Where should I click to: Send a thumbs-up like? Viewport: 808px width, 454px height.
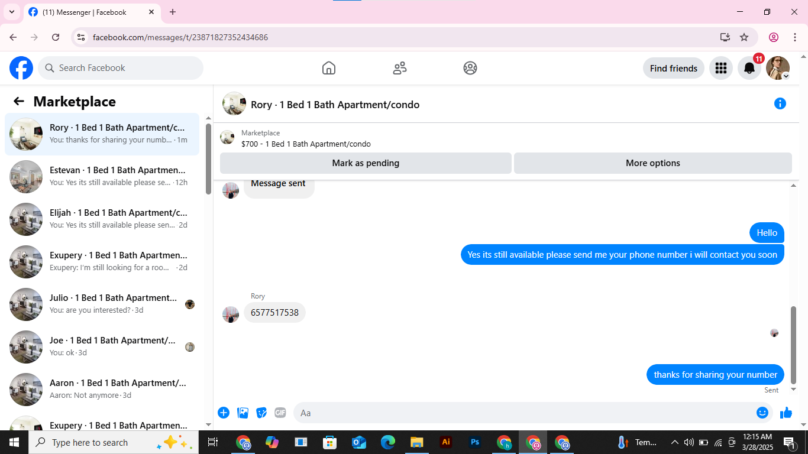786,413
